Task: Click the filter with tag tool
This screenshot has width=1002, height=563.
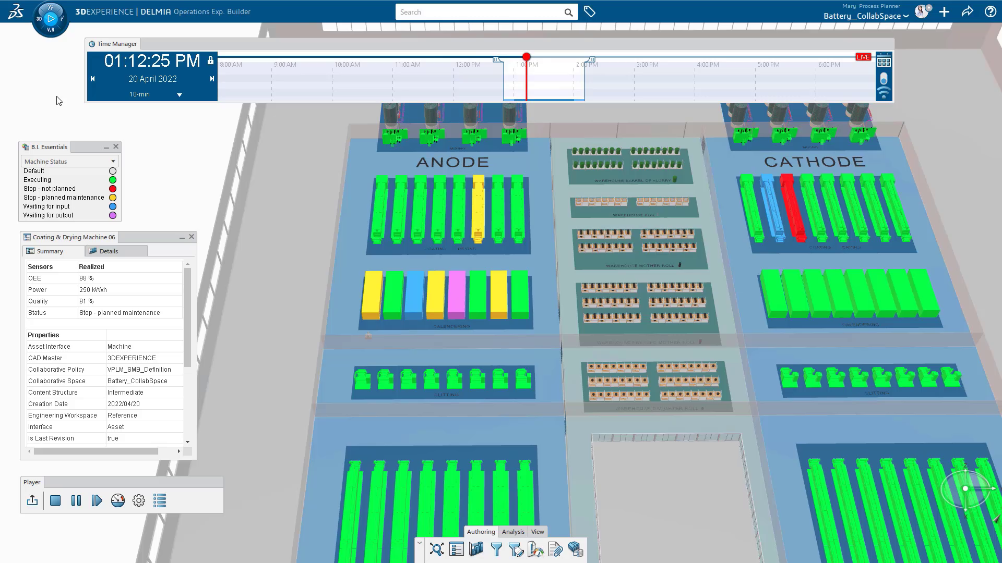Action: pos(516,549)
